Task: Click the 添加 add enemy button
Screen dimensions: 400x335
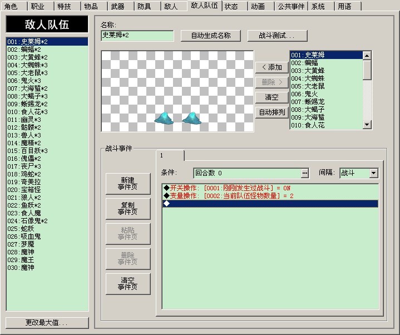Action: click(272, 67)
